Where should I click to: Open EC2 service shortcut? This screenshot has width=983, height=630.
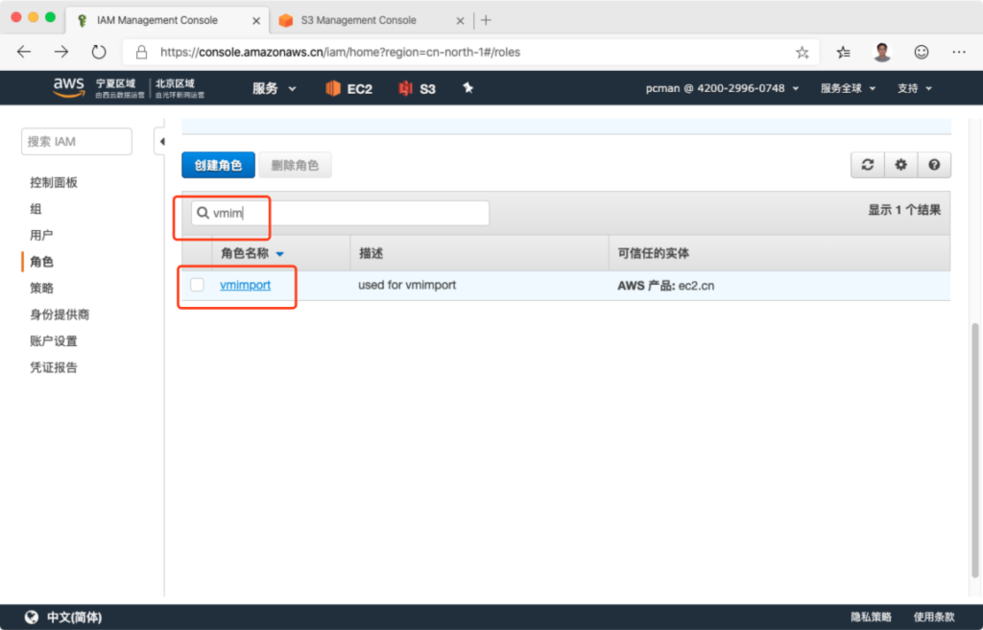pyautogui.click(x=348, y=88)
